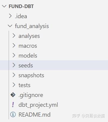Expand the snapshots folder arrow
The height and width of the screenshot is (122, 108).
14,75
